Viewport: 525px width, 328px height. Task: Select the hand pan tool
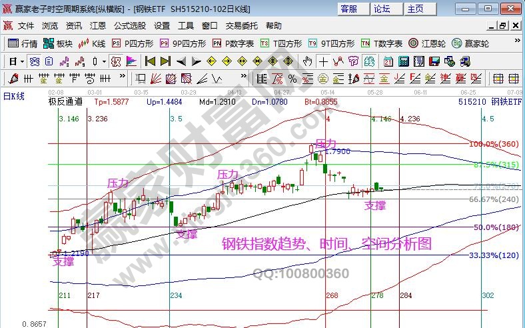click(307, 61)
